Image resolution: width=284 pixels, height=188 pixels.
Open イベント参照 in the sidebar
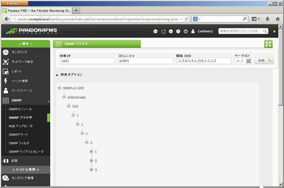coord(20,81)
